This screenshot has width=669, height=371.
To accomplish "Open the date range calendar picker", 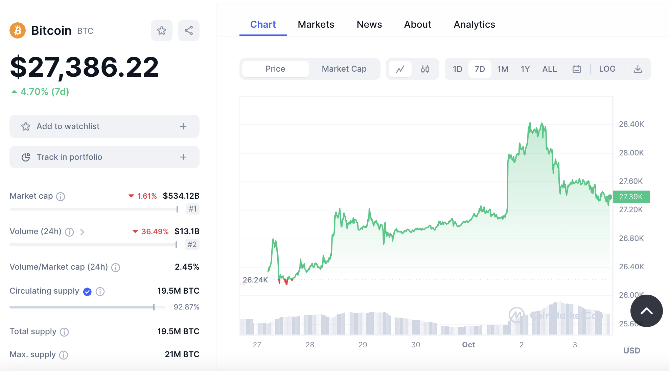I will [576, 69].
